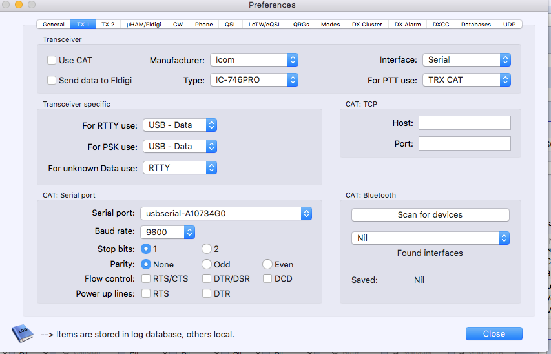Click the Close button
Image resolution: width=551 pixels, height=354 pixels.
tap(494, 333)
